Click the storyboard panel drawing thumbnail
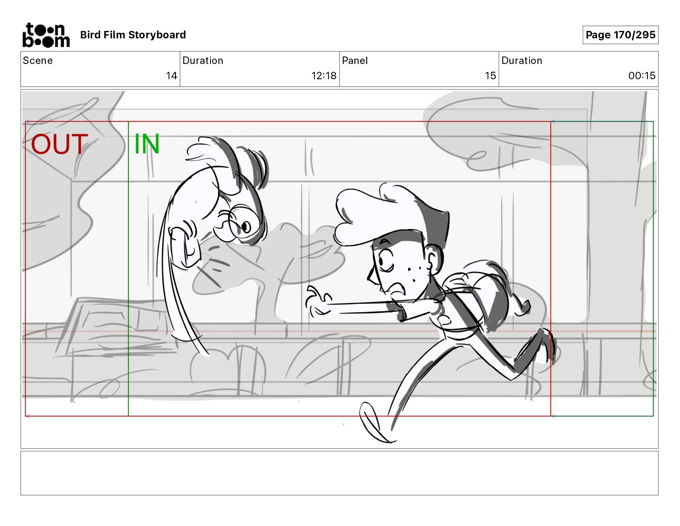 [x=340, y=269]
